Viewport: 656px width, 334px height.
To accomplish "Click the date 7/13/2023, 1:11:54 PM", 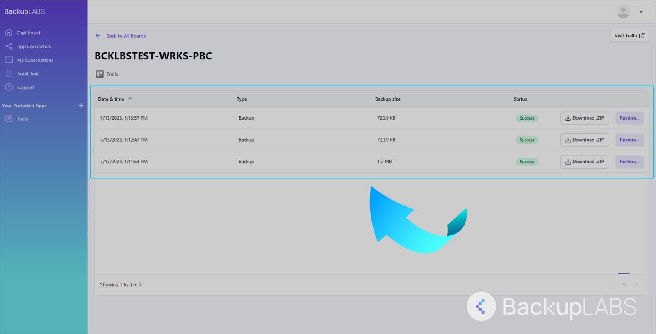I will (124, 162).
